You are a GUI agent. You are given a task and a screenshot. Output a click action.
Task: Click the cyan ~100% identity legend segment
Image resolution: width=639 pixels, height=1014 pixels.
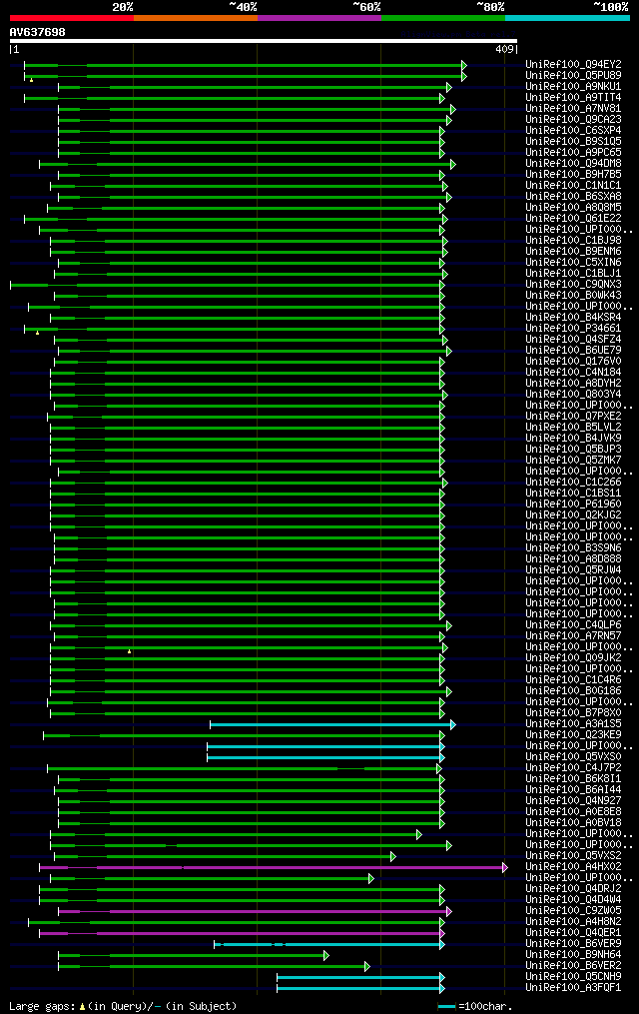(x=567, y=18)
